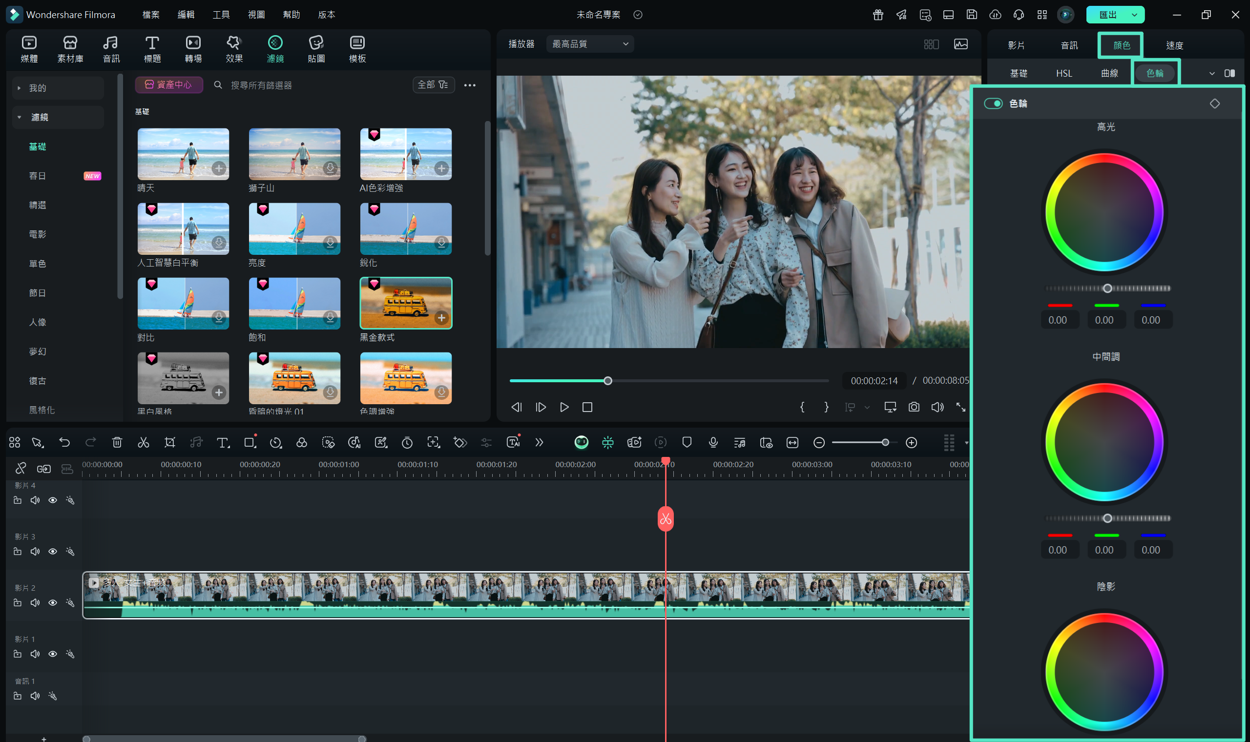Viewport: 1250px width, 742px height.
Task: Hide the 影片 3 track
Action: click(x=53, y=552)
